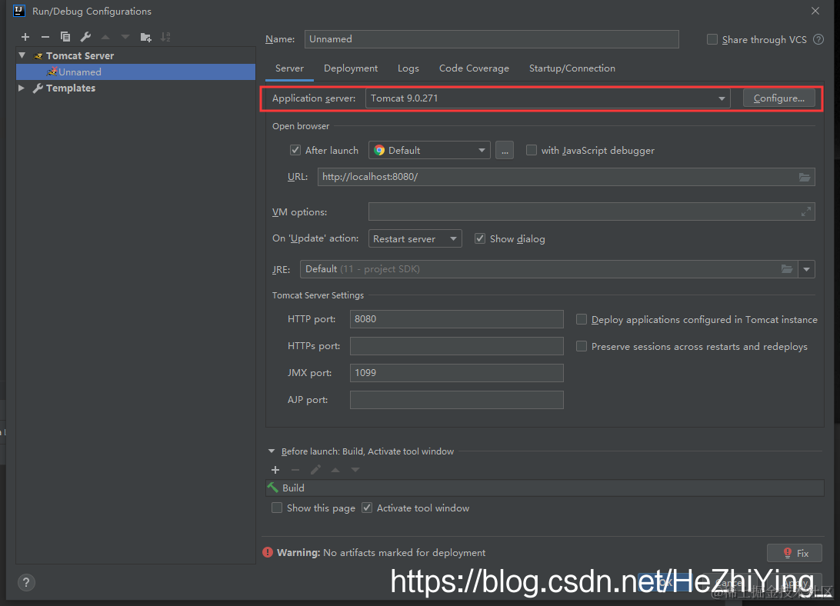
Task: Click the Configure... button
Action: click(779, 98)
